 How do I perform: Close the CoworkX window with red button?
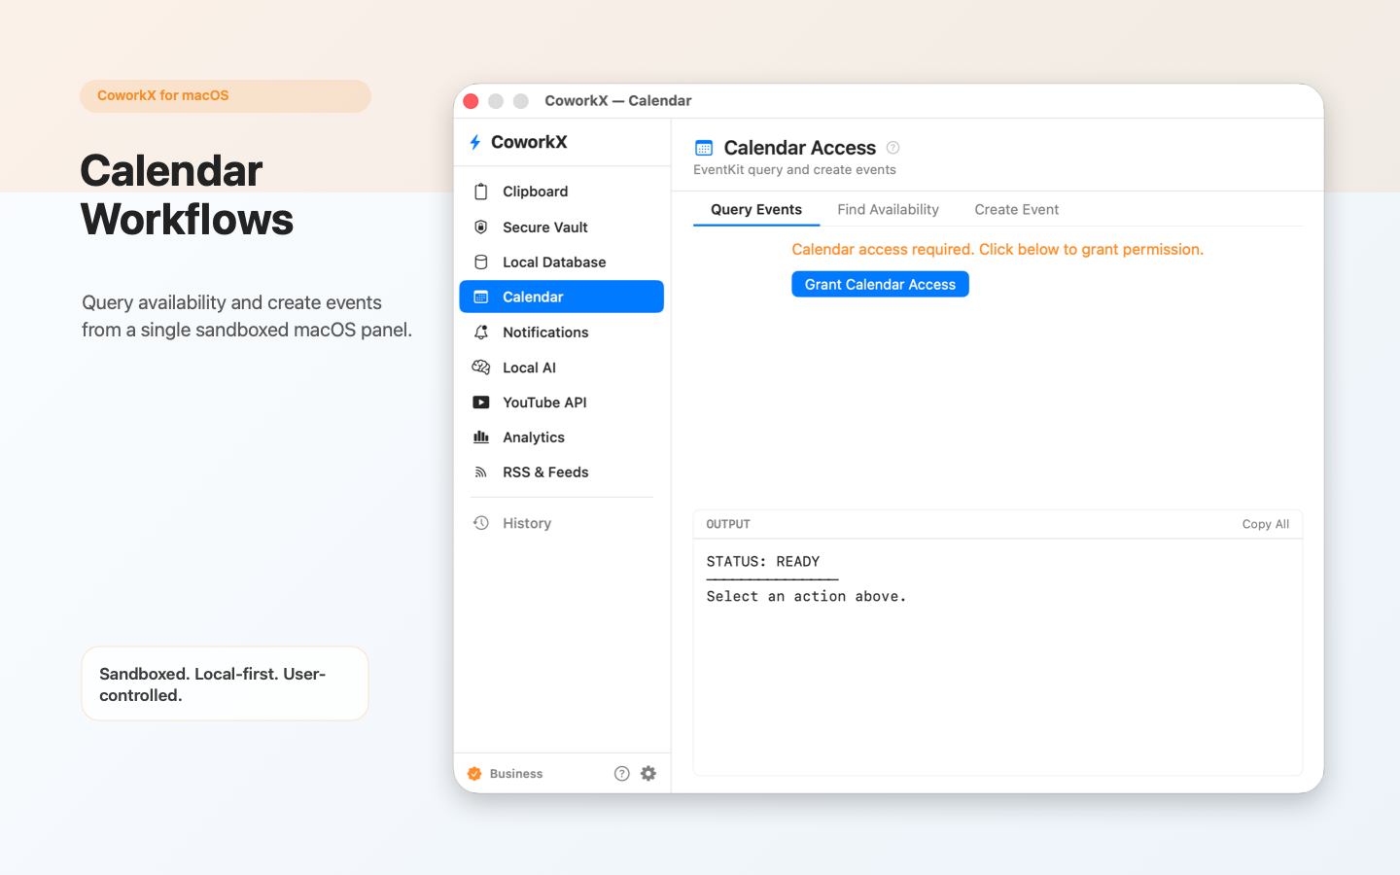point(471,101)
